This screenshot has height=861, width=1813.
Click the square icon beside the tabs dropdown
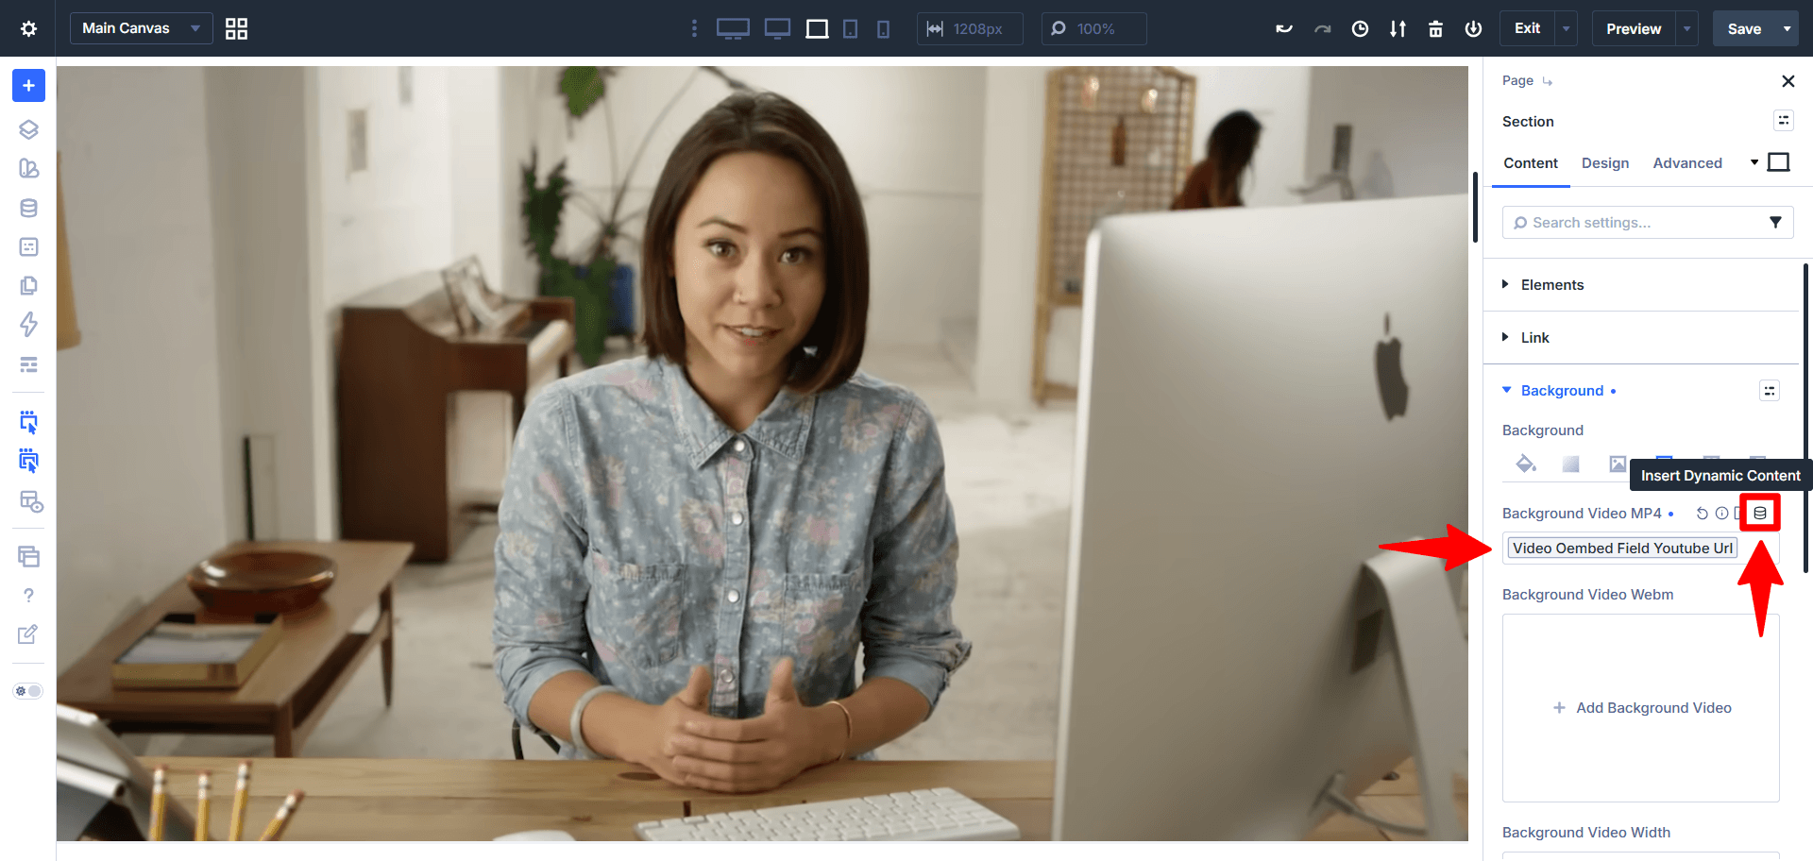[1778, 162]
